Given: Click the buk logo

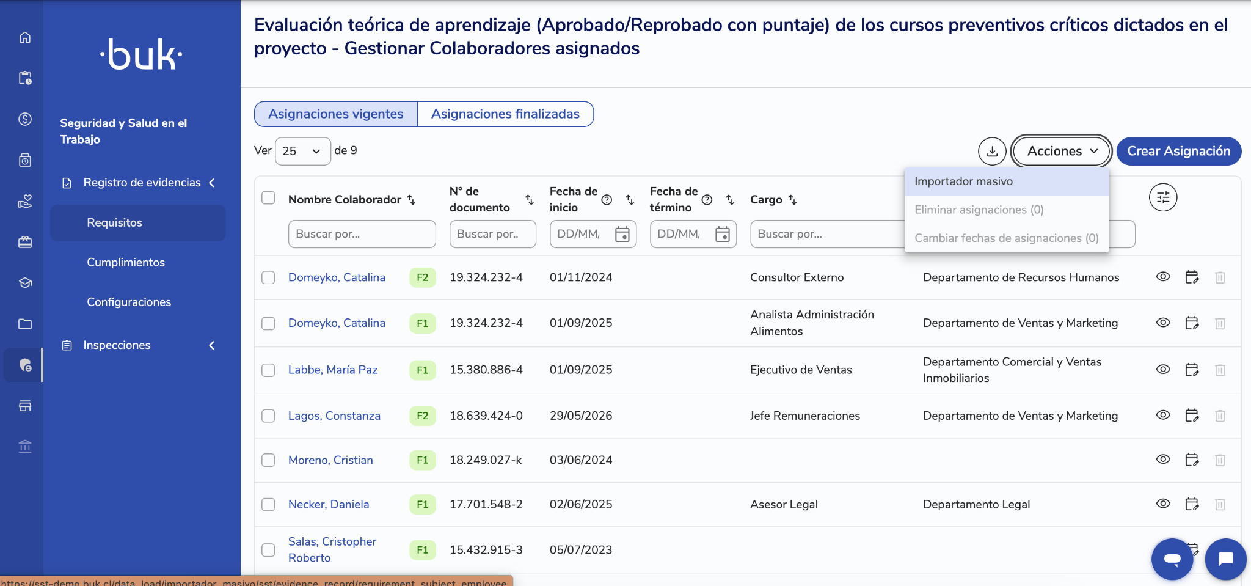Looking at the screenshot, I should (141, 54).
